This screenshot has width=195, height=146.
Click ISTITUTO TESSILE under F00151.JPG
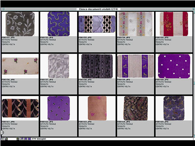pyautogui.click(x=10, y=40)
